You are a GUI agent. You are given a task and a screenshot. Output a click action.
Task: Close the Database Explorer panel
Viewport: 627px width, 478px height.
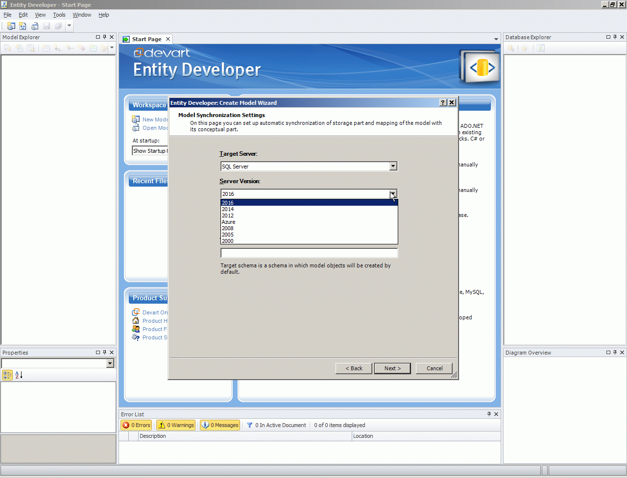[x=622, y=37]
